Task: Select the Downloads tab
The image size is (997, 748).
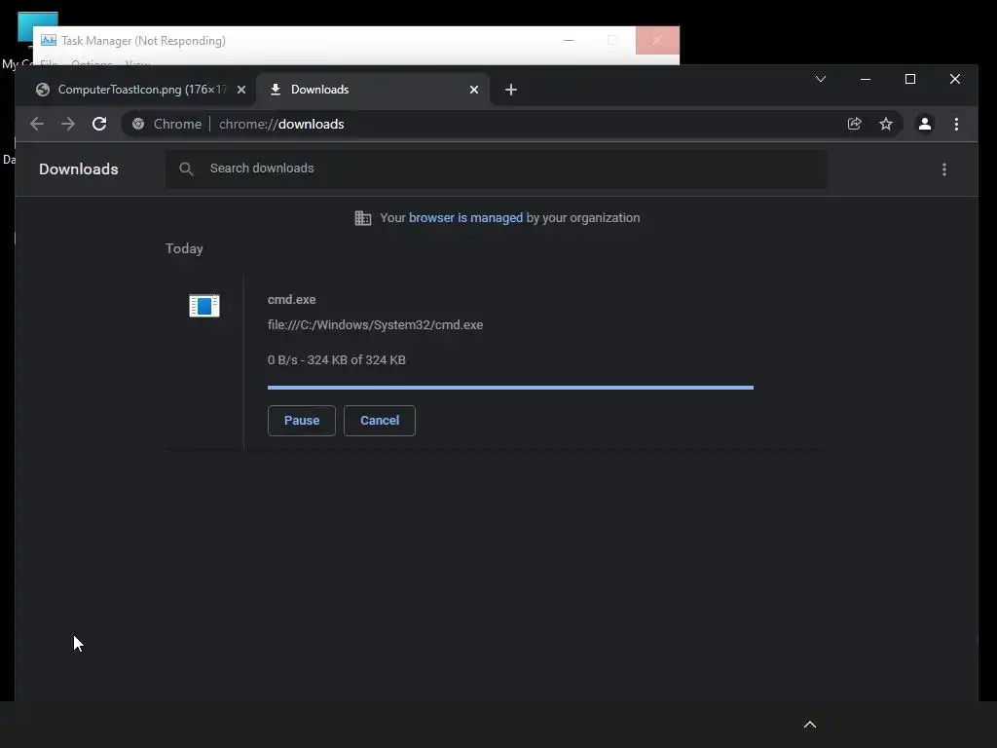Action: coord(373,90)
